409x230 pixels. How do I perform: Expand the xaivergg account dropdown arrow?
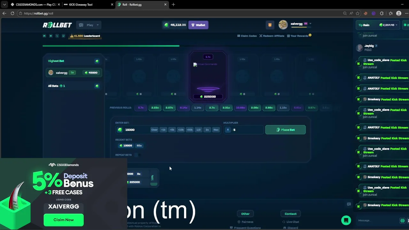[310, 24]
